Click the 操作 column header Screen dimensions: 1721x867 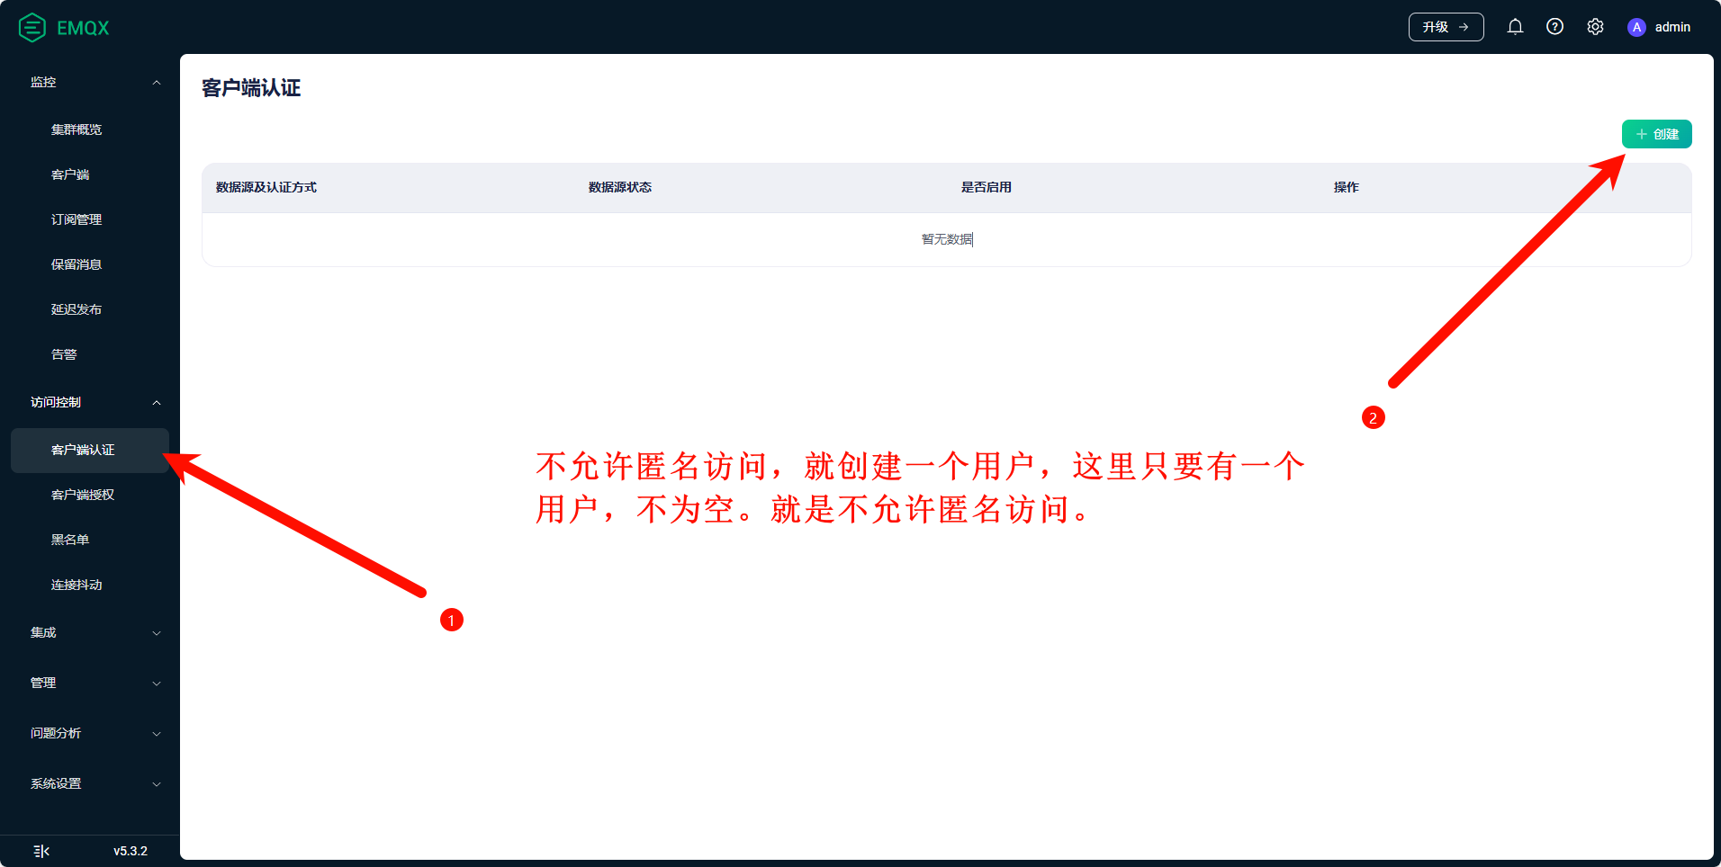click(1347, 187)
